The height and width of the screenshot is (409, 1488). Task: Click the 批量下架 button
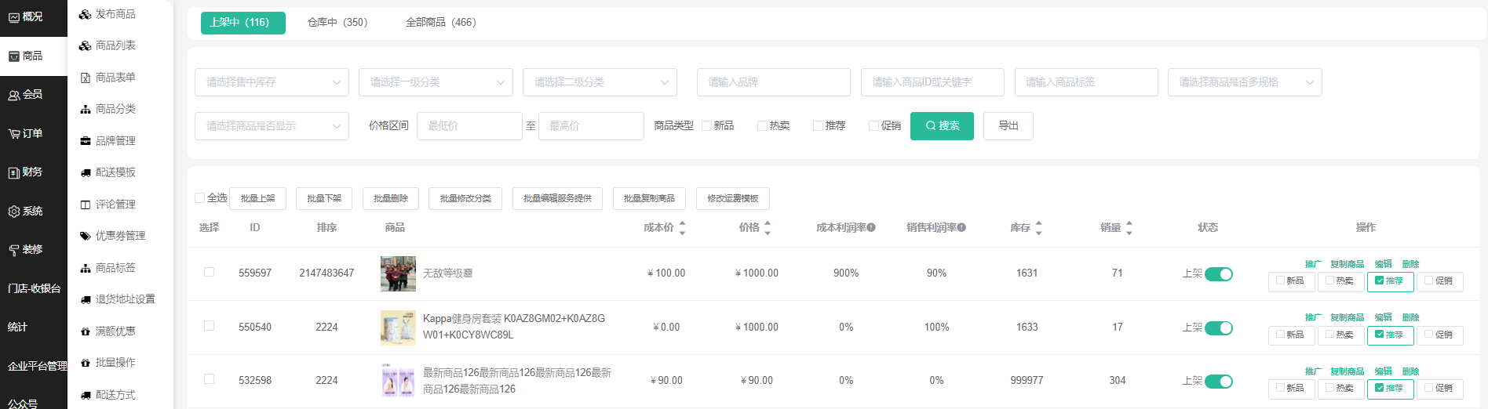[x=324, y=199]
